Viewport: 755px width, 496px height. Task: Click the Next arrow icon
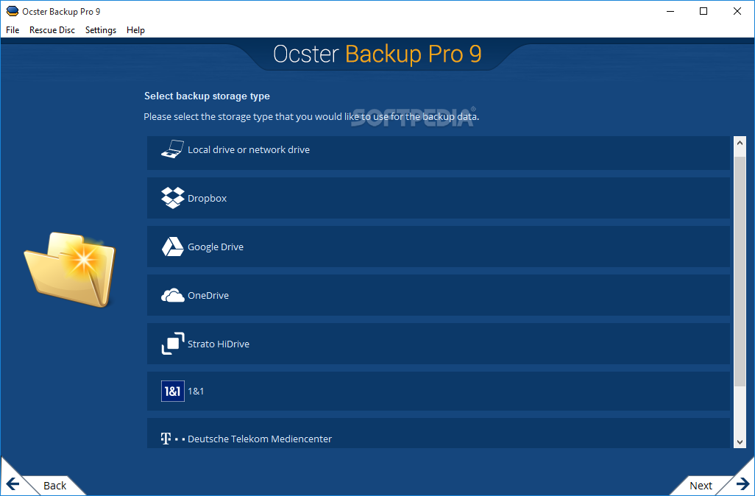pos(742,484)
